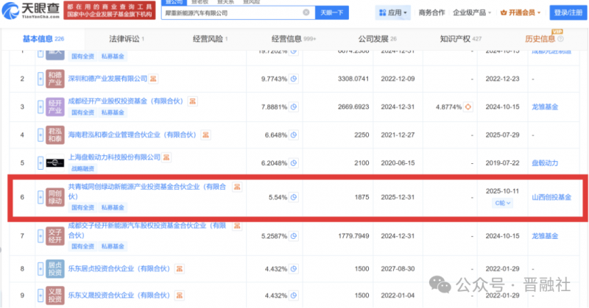Switch to the 经营信息 tab
This screenshot has width=589, height=308.
[x=293, y=39]
